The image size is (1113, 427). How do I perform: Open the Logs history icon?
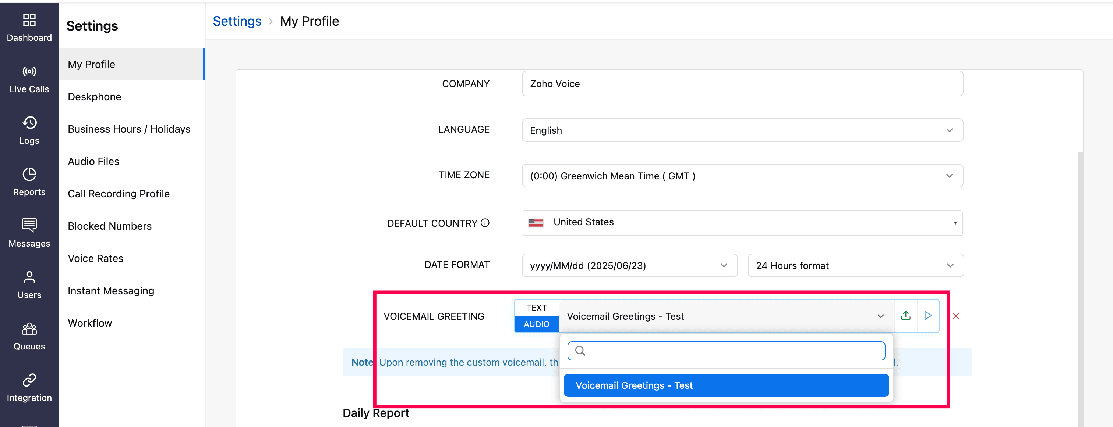[29, 123]
